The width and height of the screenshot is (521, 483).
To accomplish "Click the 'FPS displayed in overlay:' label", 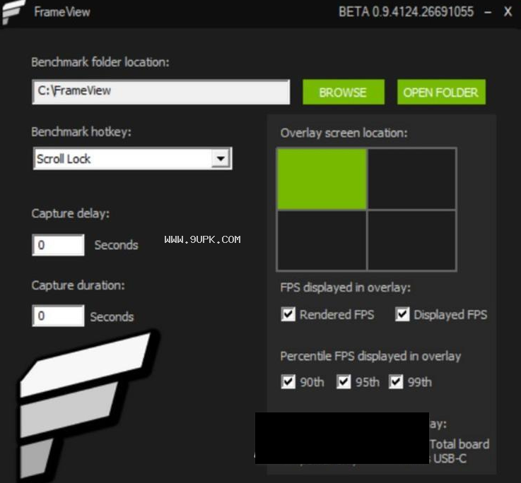I will pos(346,287).
